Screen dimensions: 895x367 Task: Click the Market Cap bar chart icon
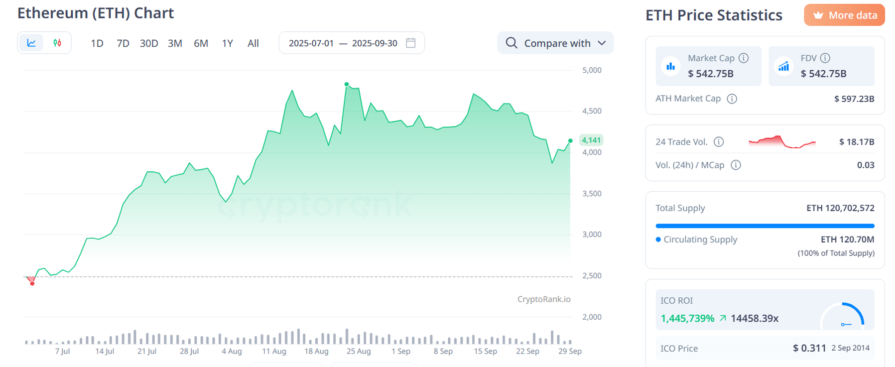click(671, 66)
